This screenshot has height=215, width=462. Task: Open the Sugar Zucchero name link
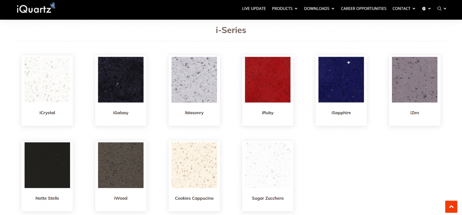click(x=268, y=198)
